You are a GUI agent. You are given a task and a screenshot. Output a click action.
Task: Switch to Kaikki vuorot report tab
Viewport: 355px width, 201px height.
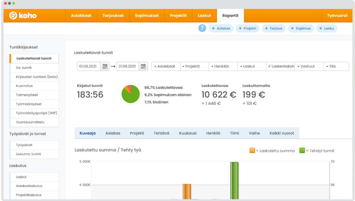(x=282, y=133)
